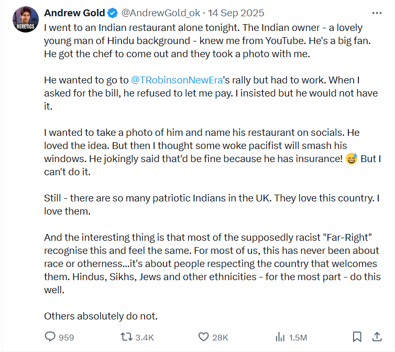The height and width of the screenshot is (352, 395).
Task: Bookmark this post
Action: (x=357, y=337)
